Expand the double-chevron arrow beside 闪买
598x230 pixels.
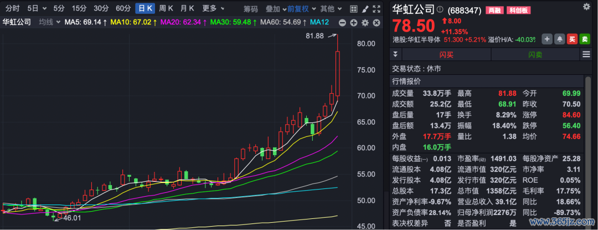click(396, 54)
